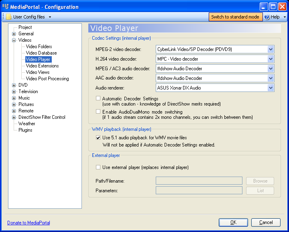Select the Television tree label
Image resolution: width=289 pixels, height=232 pixels.
[28, 92]
